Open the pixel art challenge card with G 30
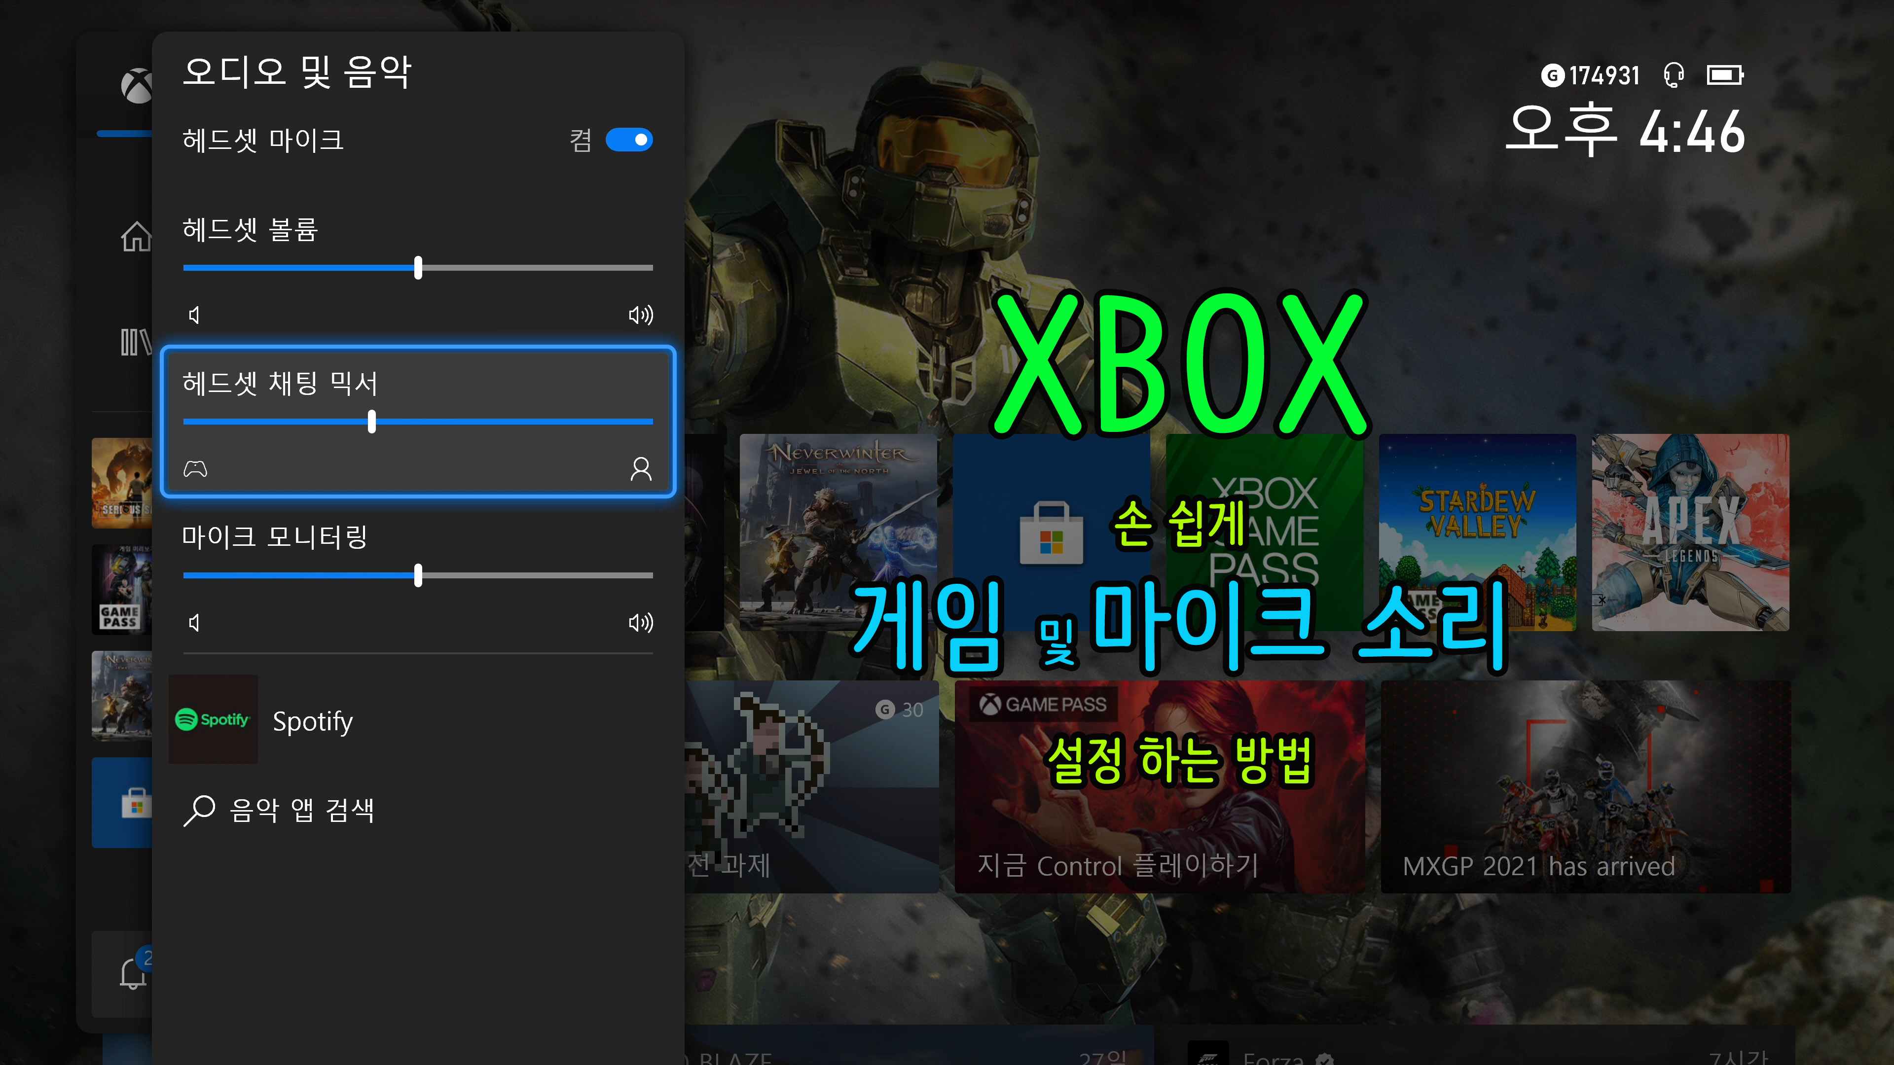Screen dimensions: 1894x1065 (x=812, y=786)
